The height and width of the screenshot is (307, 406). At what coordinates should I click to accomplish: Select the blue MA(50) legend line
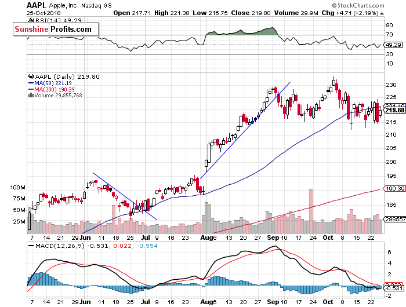[x=31, y=83]
